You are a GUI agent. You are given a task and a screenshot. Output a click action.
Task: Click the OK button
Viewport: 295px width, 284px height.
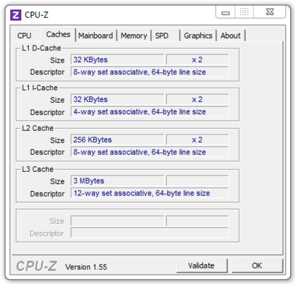[x=257, y=266]
